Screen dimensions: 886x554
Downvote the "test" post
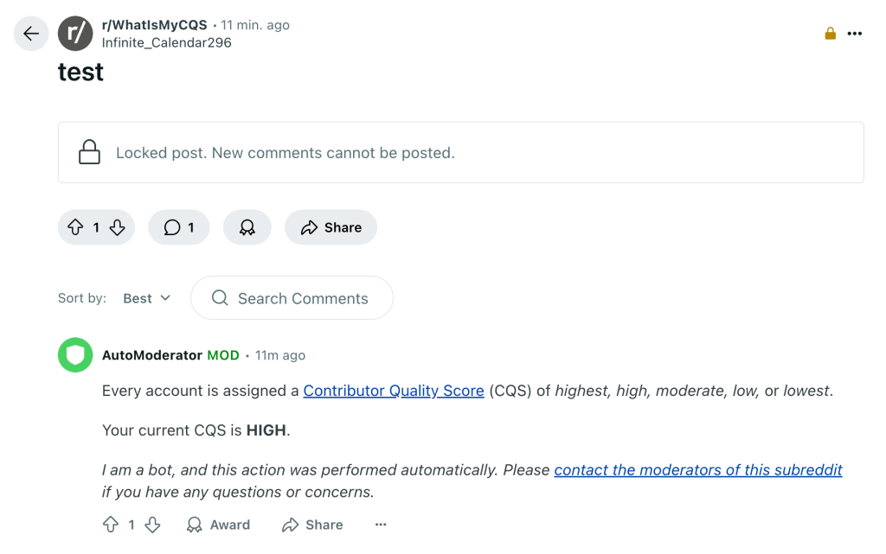pyautogui.click(x=118, y=227)
